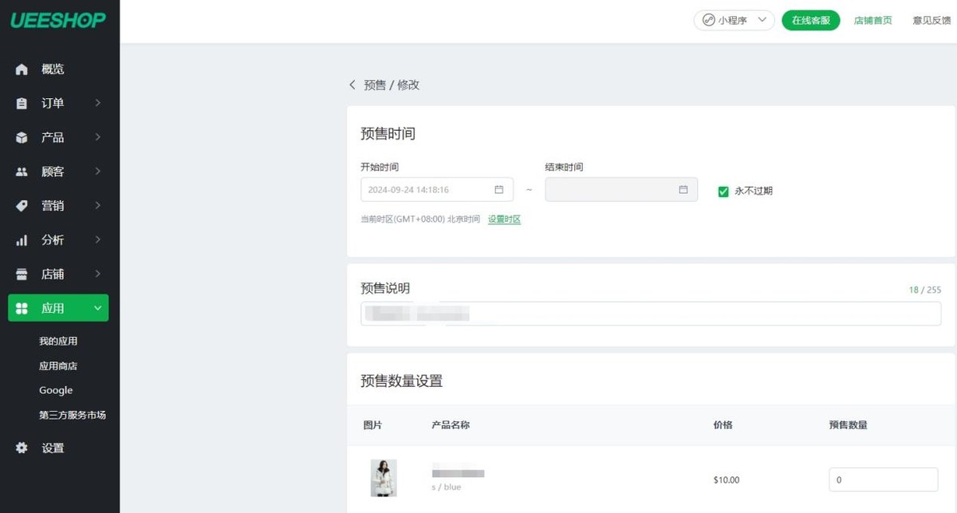Image resolution: width=957 pixels, height=513 pixels.
Task: Open 应用商店 submenu item
Action: click(x=58, y=366)
